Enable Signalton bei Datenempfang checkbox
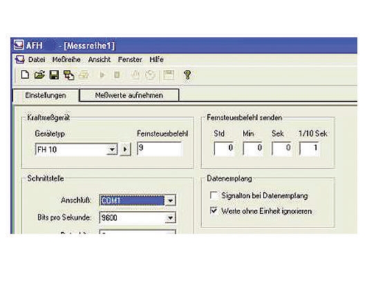The width and height of the screenshot is (367, 285). 214,195
